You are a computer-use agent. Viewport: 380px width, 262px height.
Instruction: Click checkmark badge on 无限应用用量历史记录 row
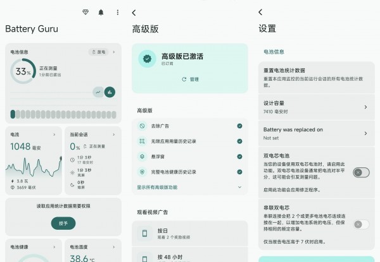239,141
